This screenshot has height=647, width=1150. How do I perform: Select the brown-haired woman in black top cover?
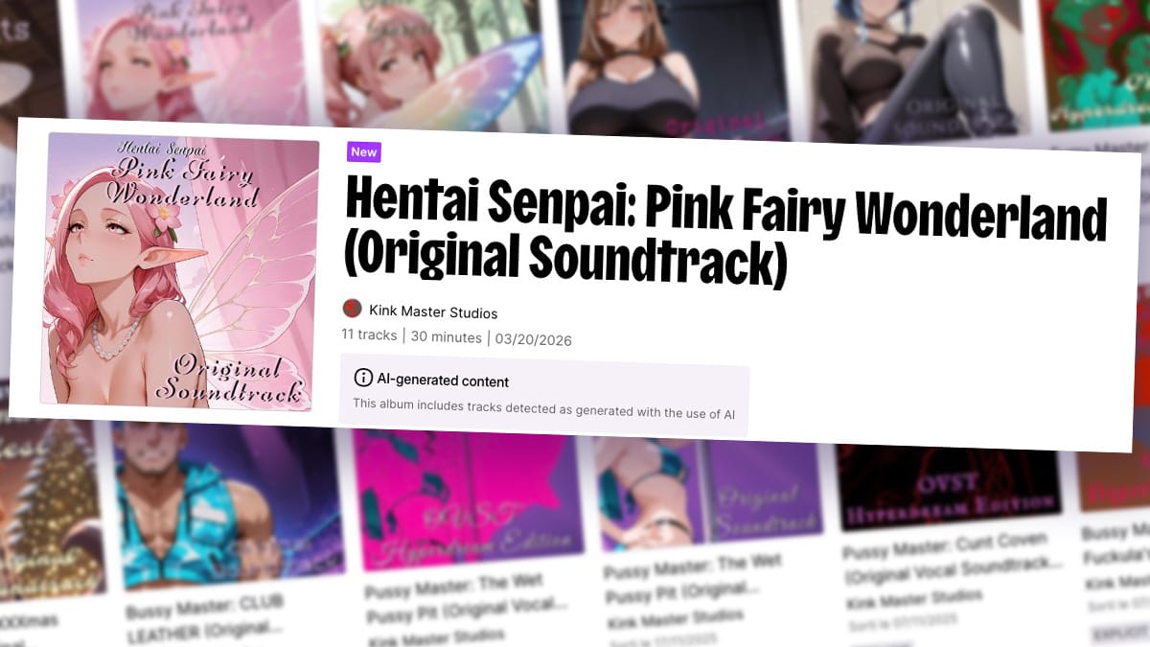click(671, 69)
